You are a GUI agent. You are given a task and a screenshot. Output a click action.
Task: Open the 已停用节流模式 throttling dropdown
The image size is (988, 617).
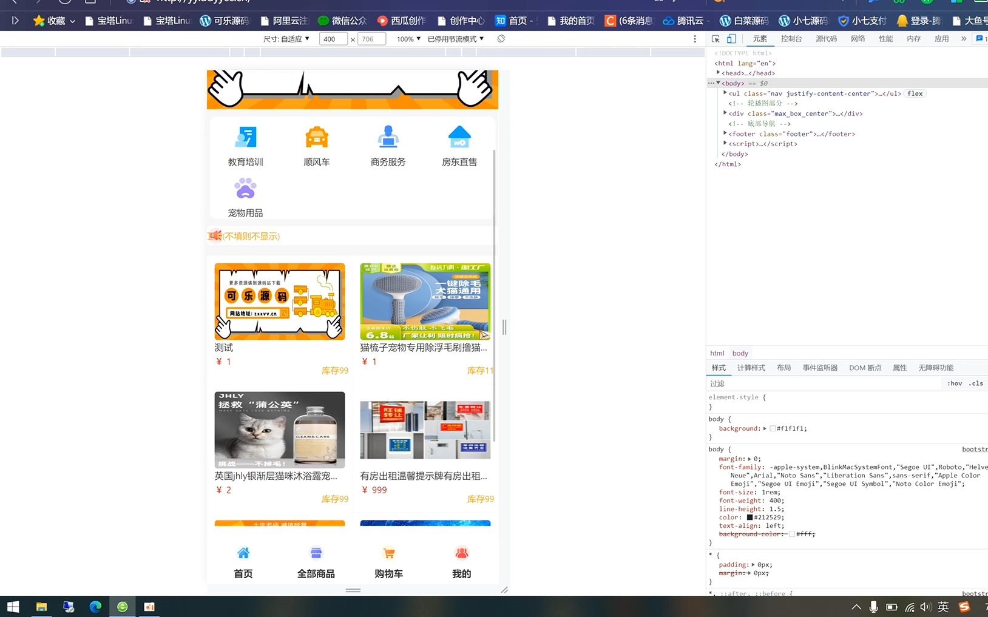coord(456,39)
